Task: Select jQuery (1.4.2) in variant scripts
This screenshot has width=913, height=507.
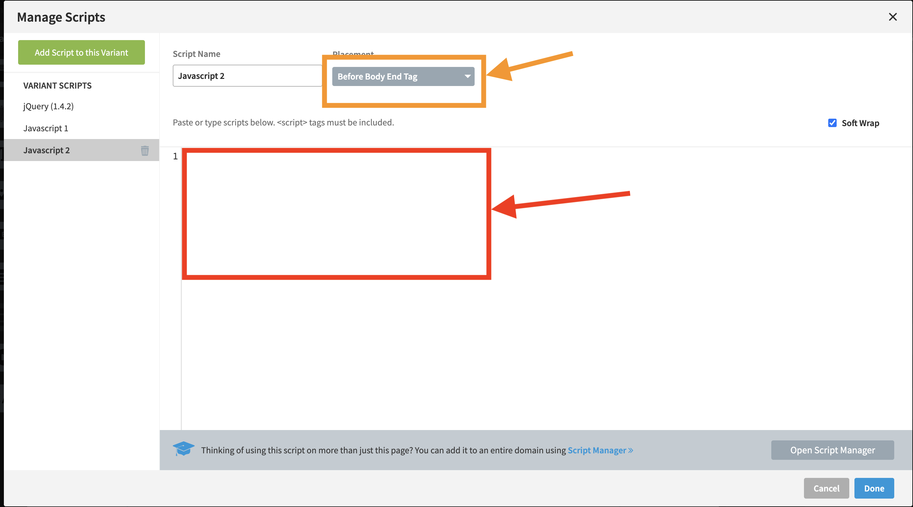Action: point(49,106)
